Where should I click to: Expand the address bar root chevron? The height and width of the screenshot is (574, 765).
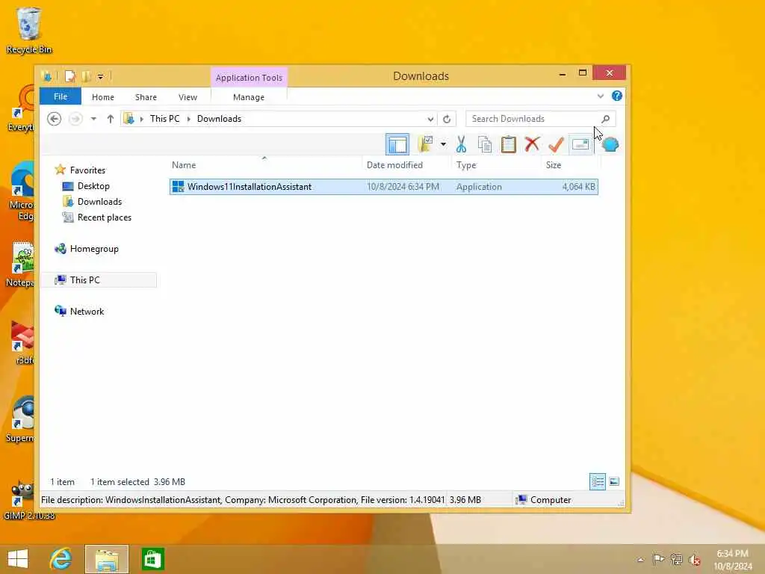pos(141,119)
